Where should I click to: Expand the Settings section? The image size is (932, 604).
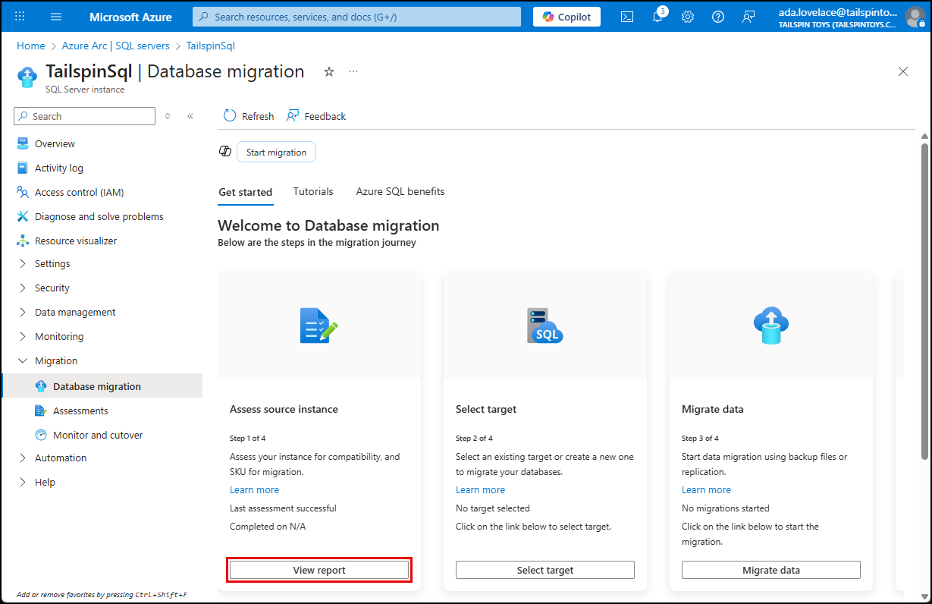pyautogui.click(x=52, y=263)
